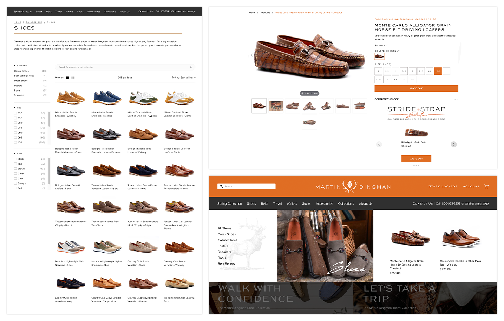Select the first loafer thumbnail

coord(259,106)
